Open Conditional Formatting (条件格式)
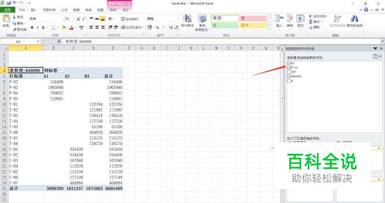This screenshot has width=385, height=203. coord(187,21)
